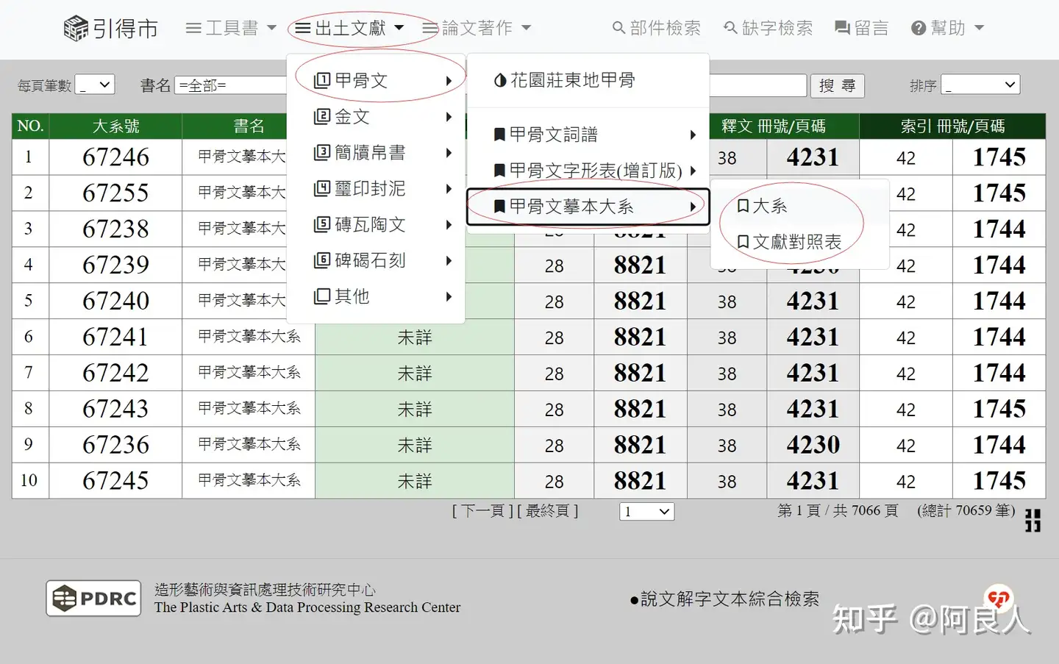The width and height of the screenshot is (1059, 664).
Task: Click the numbered icon 5 beside 磚瓦陶文
Action: pos(322,224)
